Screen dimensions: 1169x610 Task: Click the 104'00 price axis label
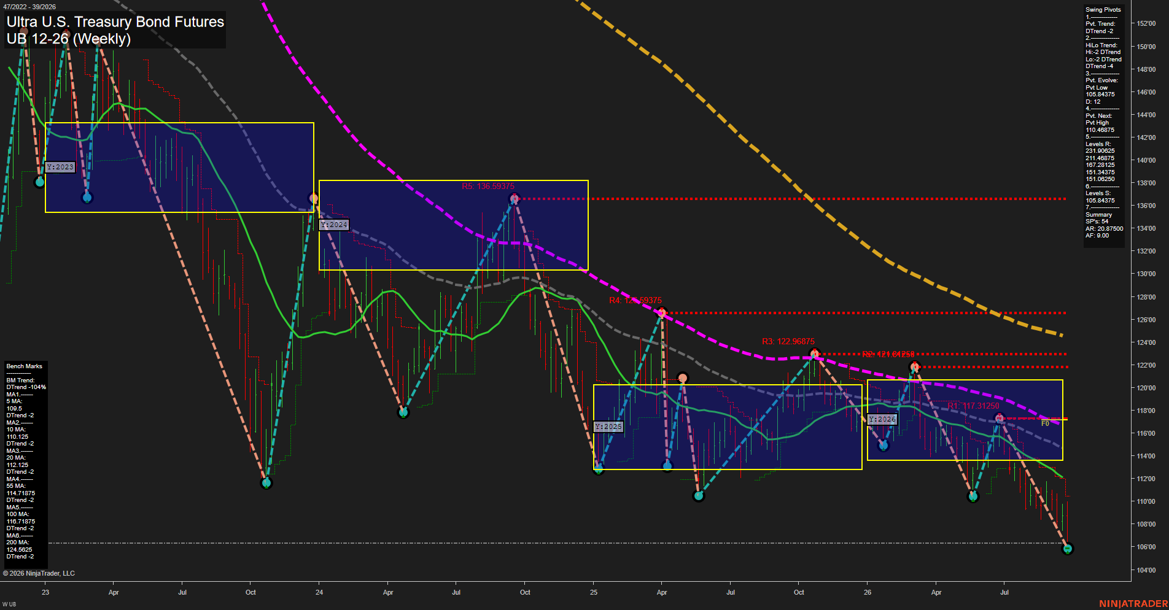[1146, 570]
